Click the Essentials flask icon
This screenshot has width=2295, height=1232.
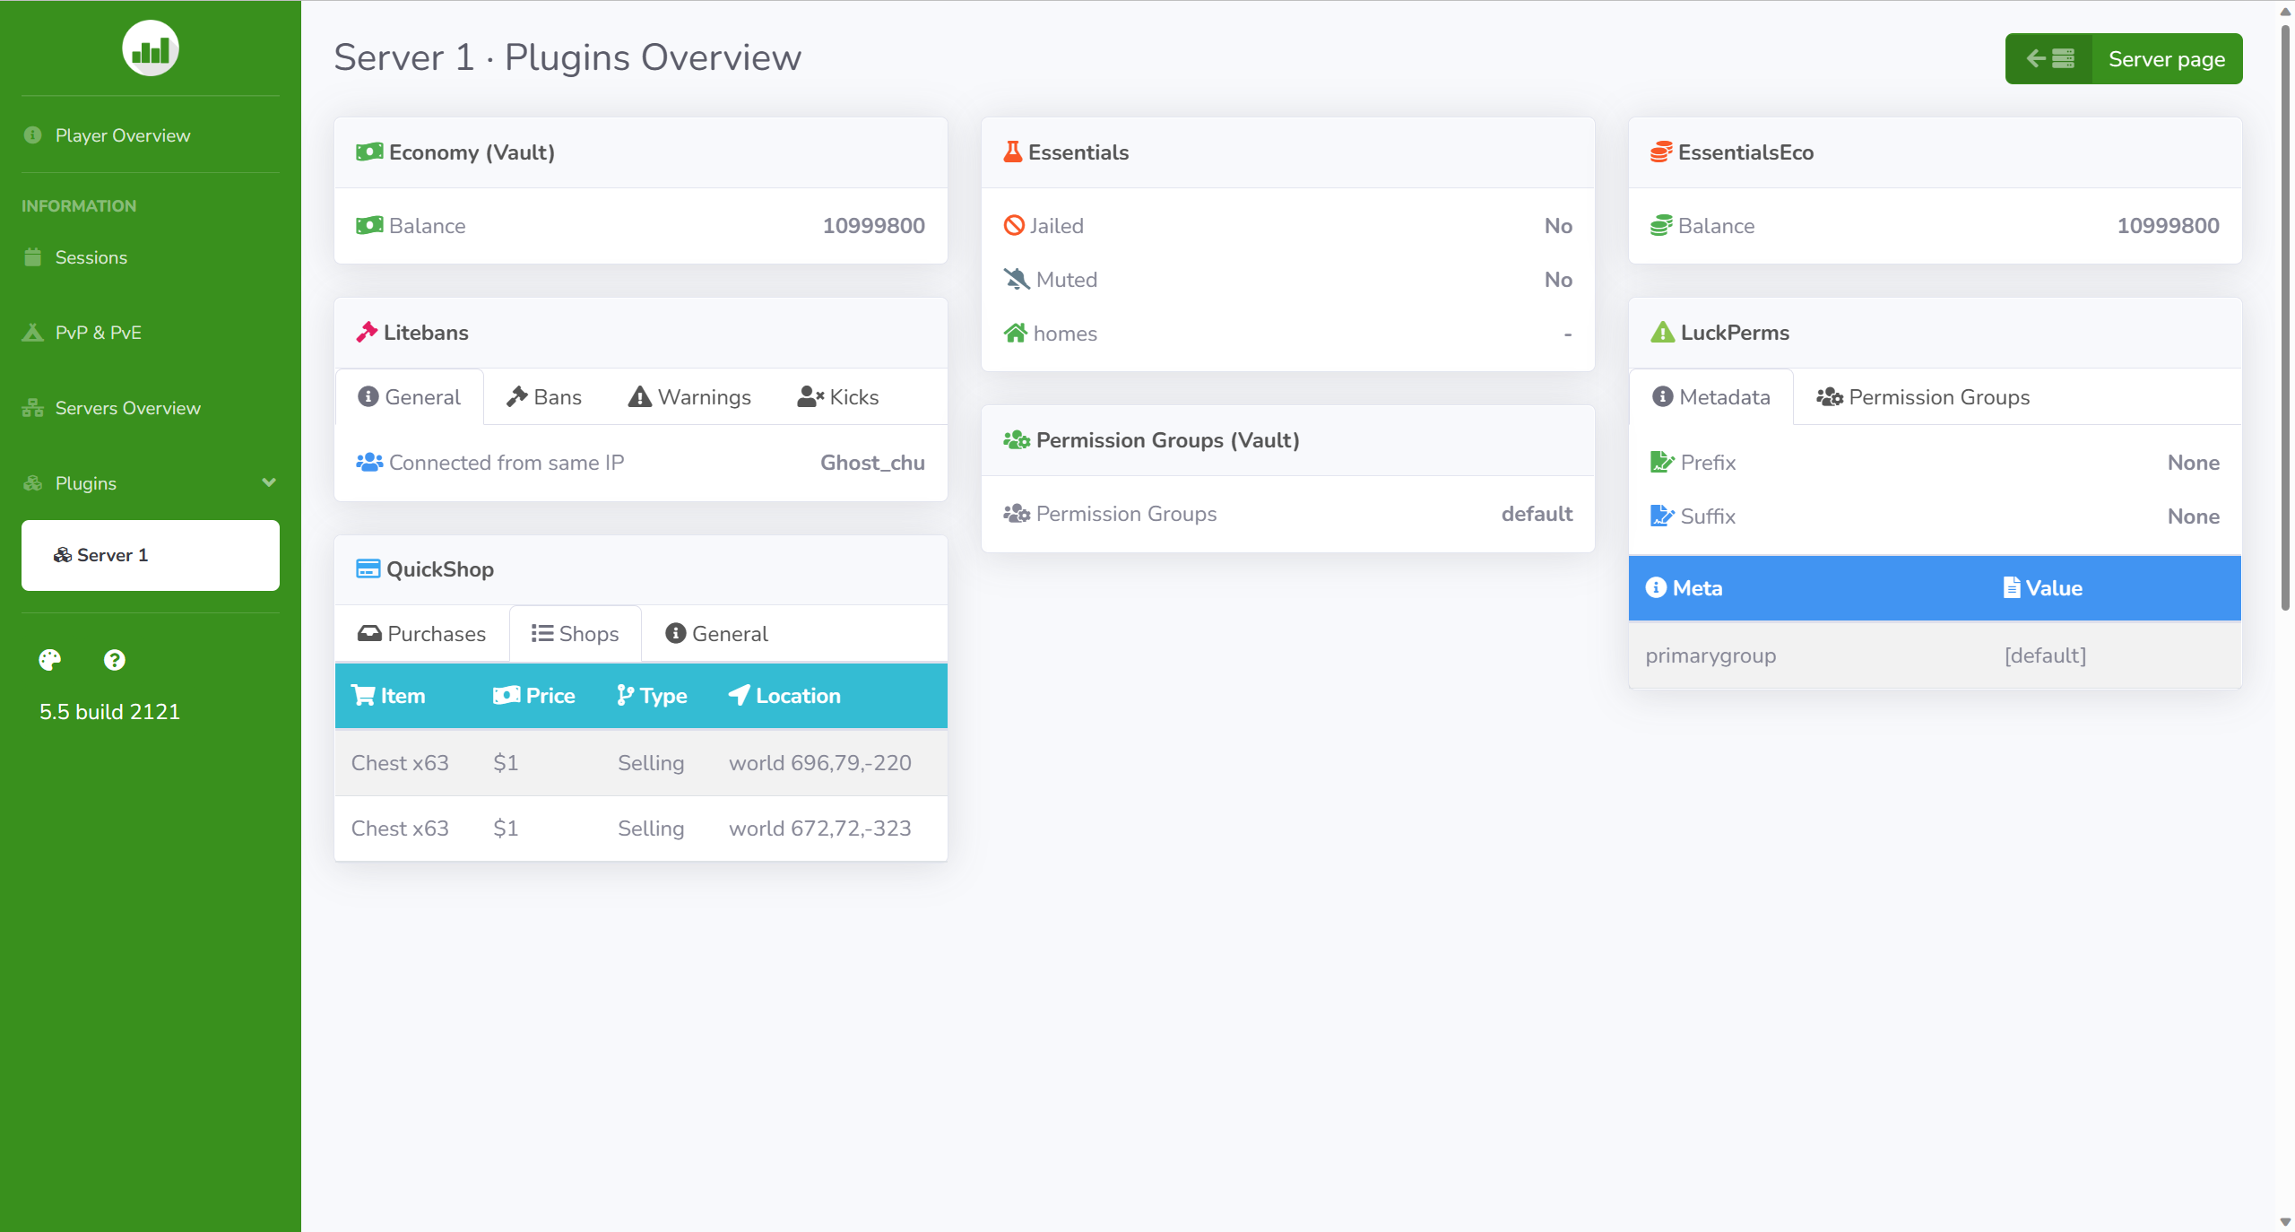click(1012, 152)
